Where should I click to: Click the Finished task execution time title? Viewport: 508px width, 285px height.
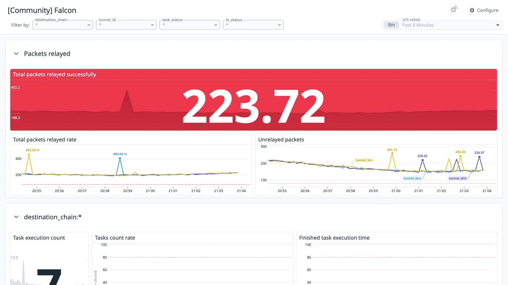pos(334,238)
